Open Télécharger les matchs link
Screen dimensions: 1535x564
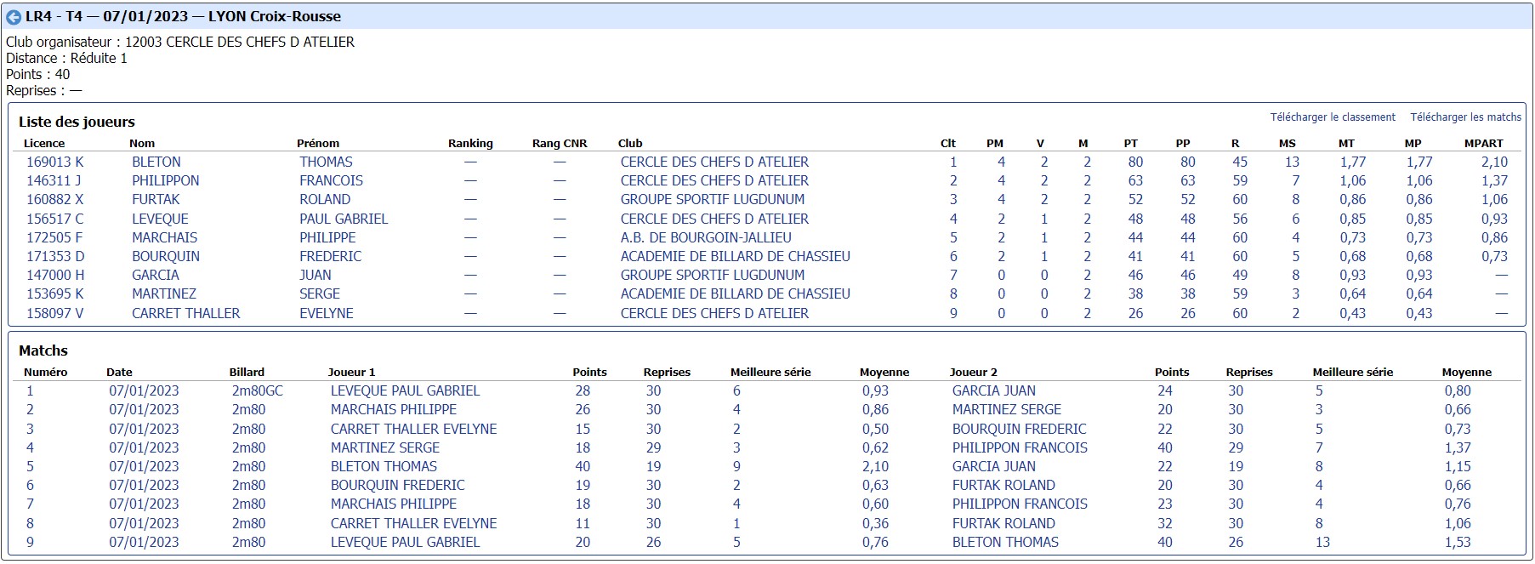coord(1466,117)
